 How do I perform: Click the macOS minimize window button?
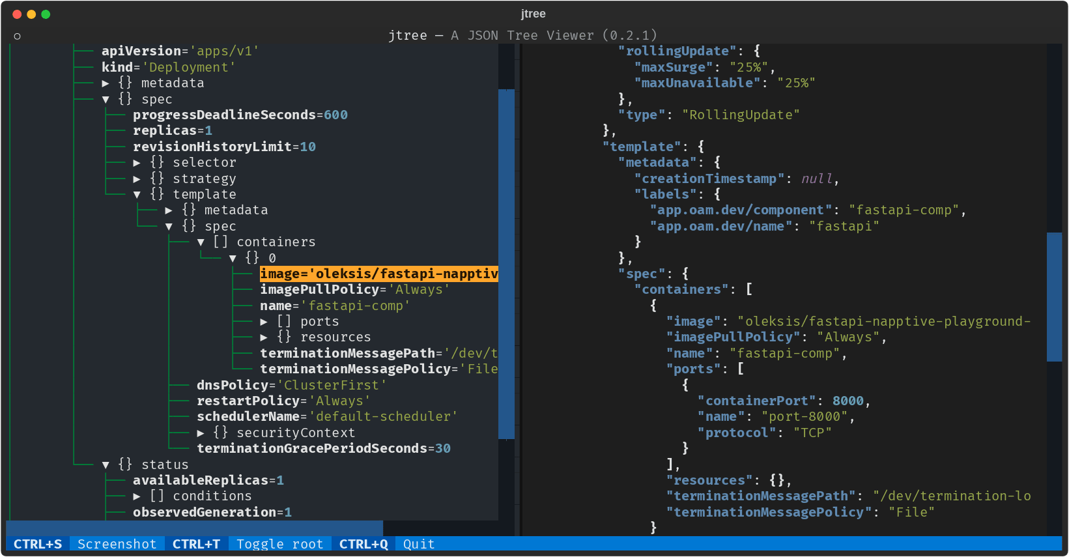[x=31, y=14]
